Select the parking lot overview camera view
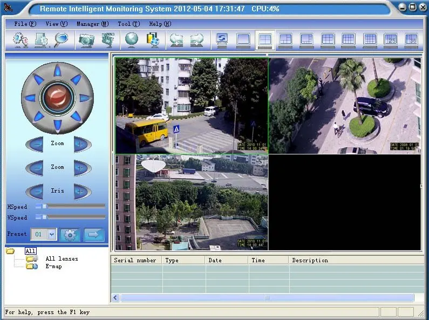This screenshot has width=429, height=320. pos(192,202)
